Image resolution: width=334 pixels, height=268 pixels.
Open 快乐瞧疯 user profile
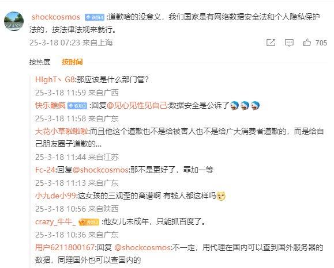click(x=50, y=105)
